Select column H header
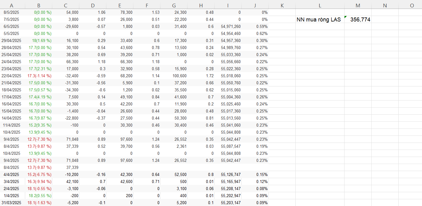This screenshot has height=206, width=422. coord(201,6)
